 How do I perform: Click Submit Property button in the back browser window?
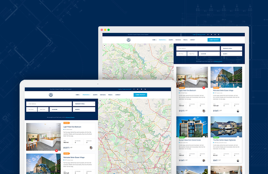coord(213,39)
